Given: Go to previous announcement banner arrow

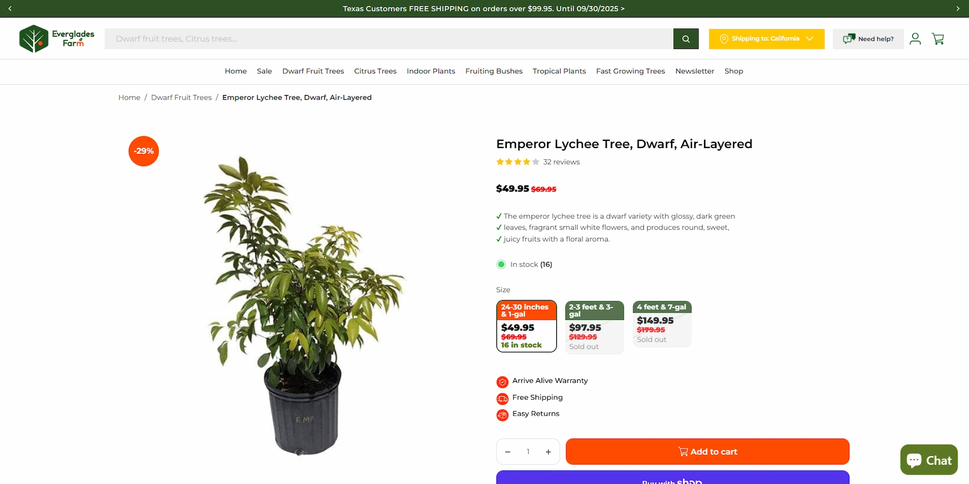Looking at the screenshot, I should click(x=10, y=9).
